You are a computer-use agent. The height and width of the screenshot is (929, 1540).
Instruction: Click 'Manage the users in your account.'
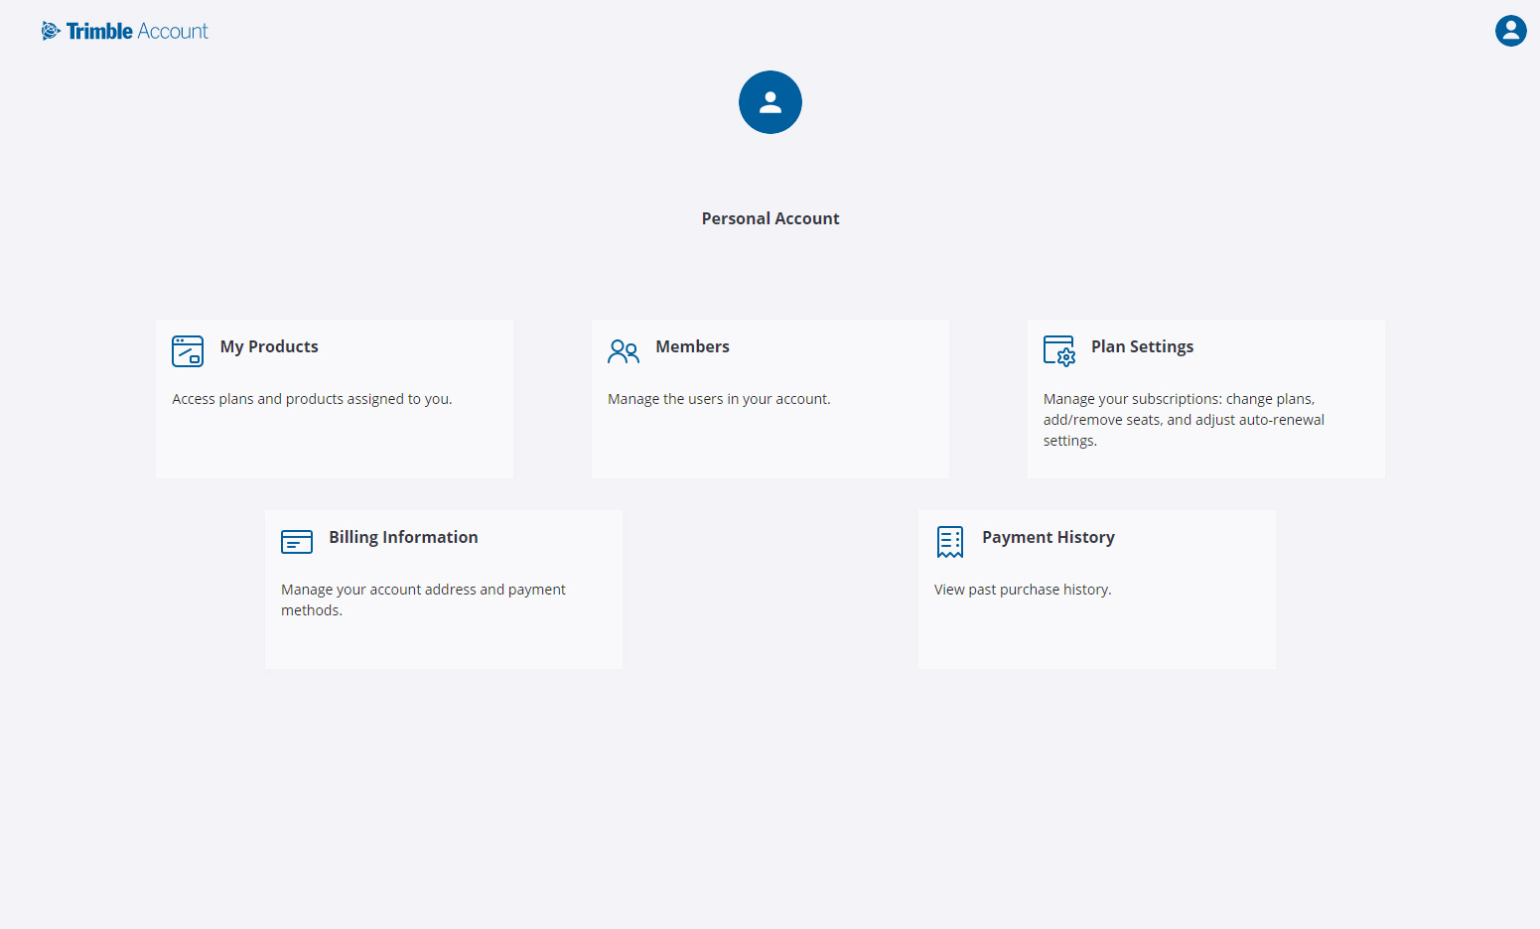pos(719,399)
